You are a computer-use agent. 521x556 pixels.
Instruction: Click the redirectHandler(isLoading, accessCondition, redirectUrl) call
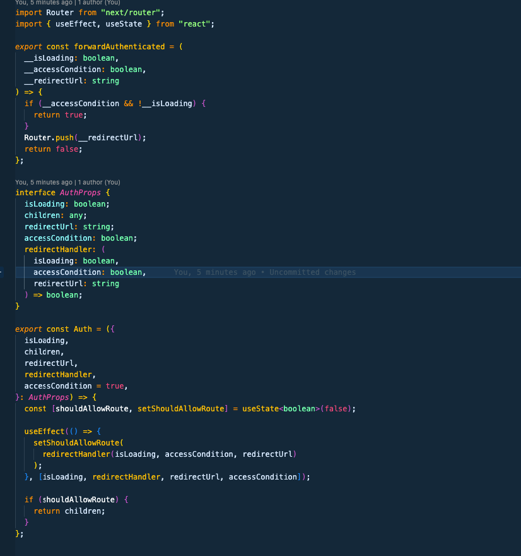(x=170, y=454)
